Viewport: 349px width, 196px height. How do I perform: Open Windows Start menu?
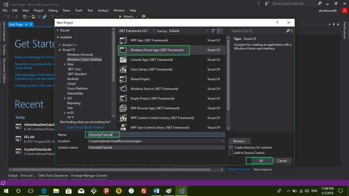[x=6, y=191]
